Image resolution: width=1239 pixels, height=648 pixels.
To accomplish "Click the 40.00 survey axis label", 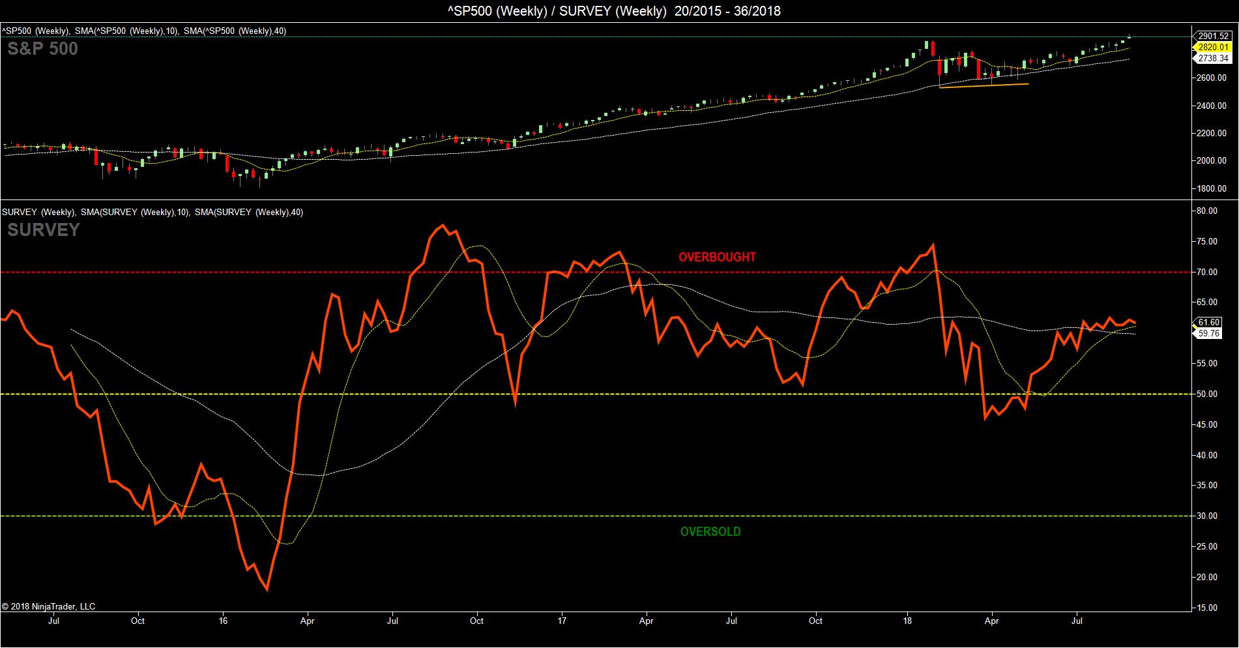I will tap(1208, 456).
